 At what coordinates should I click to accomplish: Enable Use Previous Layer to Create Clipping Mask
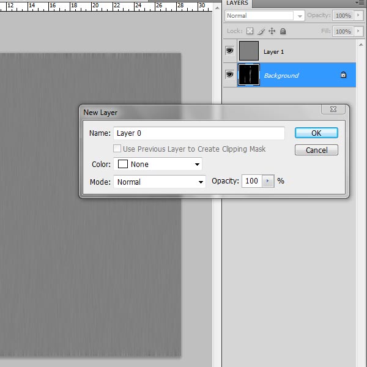tap(117, 149)
